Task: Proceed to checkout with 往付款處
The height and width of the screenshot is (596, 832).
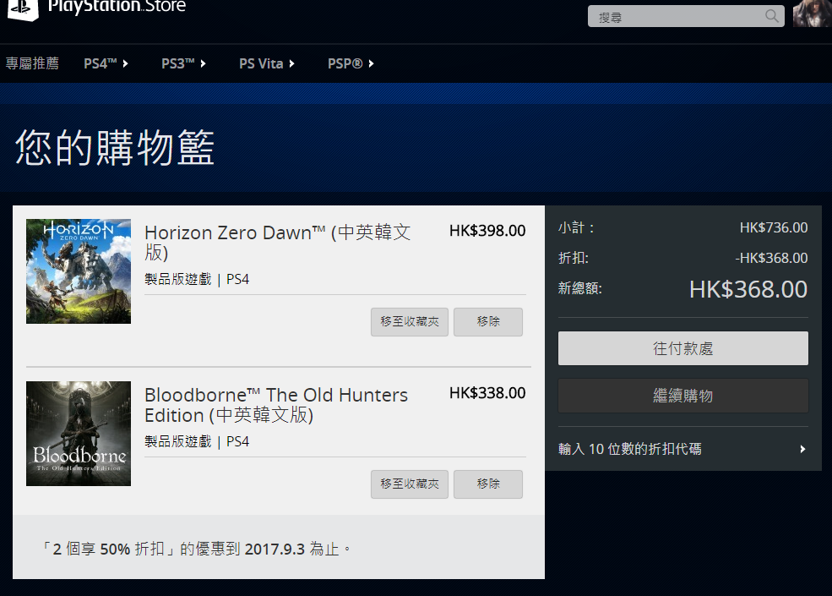Action: [x=682, y=348]
